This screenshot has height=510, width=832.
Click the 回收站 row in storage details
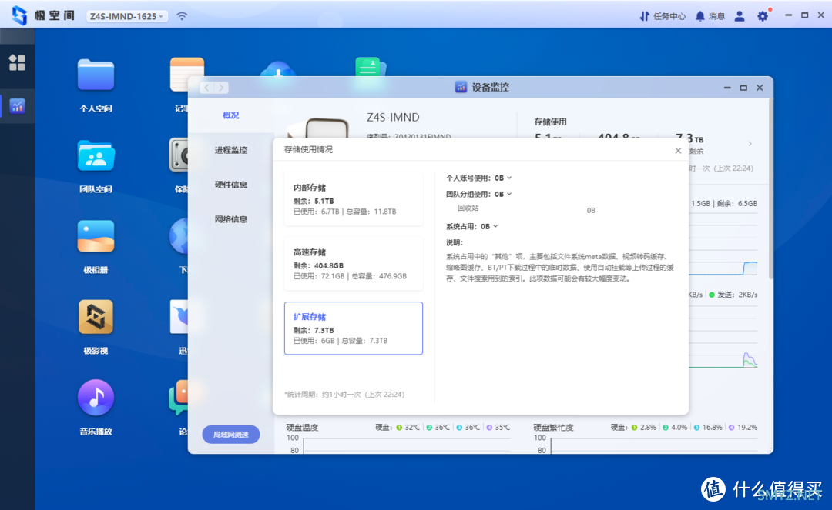[x=525, y=209]
